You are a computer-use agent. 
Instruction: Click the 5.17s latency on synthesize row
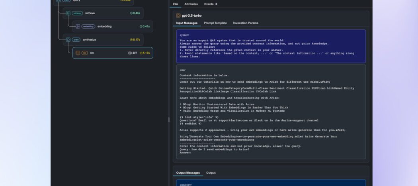[137, 40]
